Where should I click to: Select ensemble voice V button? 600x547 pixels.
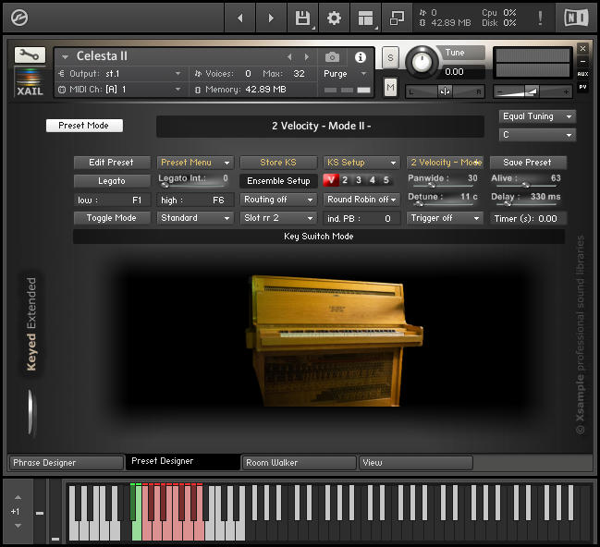[331, 180]
